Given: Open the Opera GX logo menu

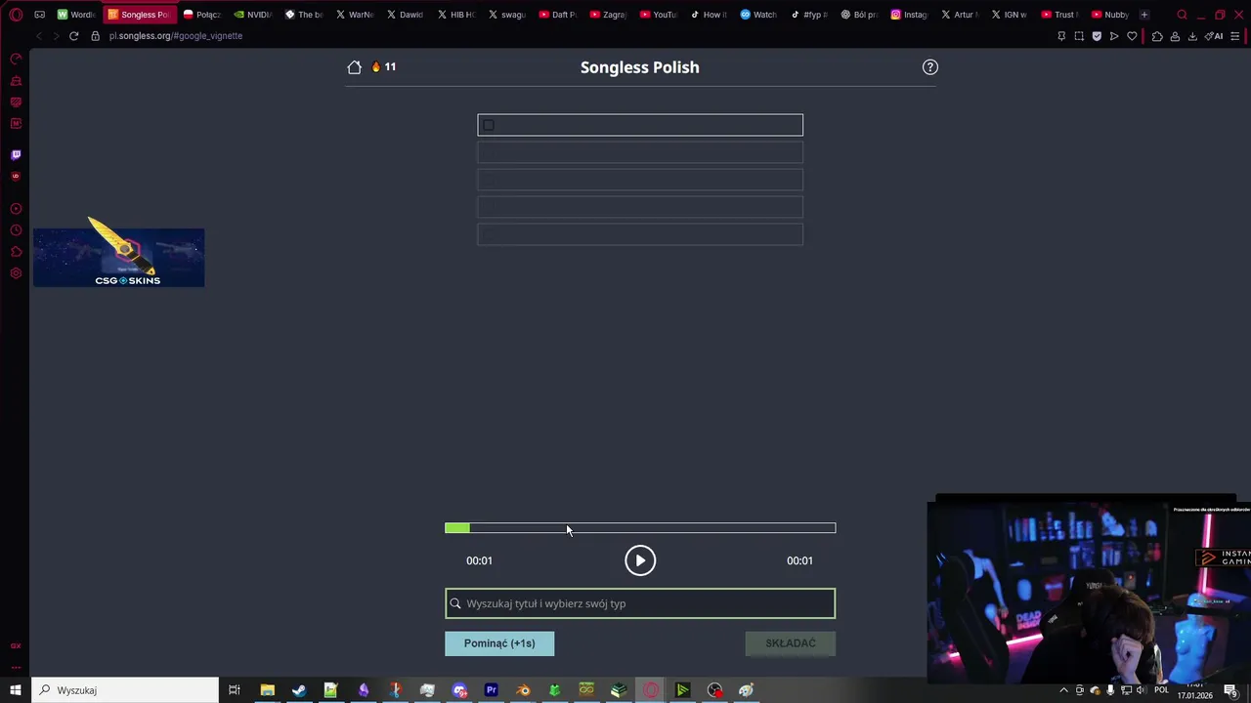Looking at the screenshot, I should click(16, 15).
